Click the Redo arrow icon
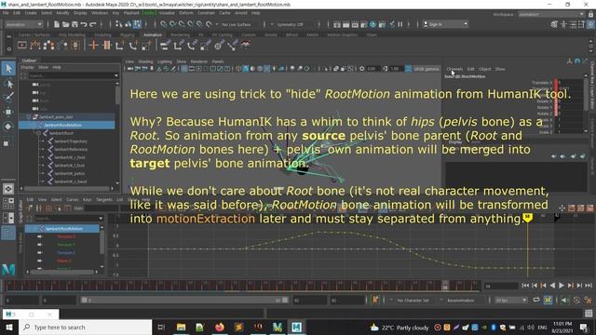 pyautogui.click(x=93, y=24)
